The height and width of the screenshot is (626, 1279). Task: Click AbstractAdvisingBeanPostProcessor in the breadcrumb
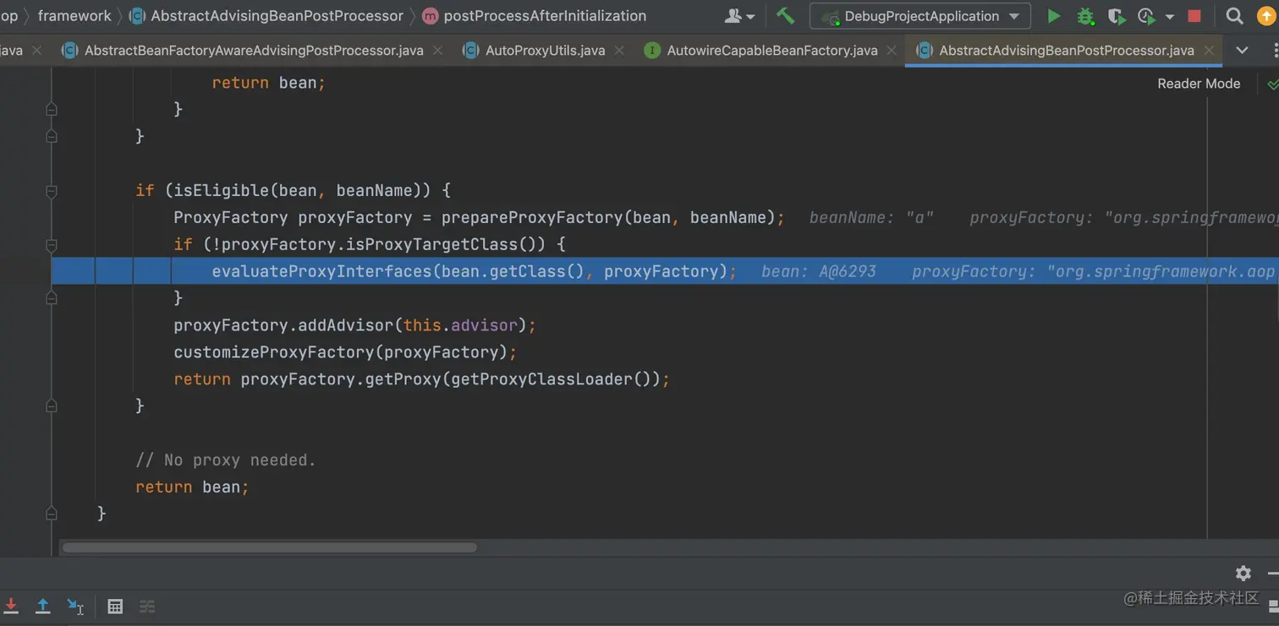click(277, 16)
